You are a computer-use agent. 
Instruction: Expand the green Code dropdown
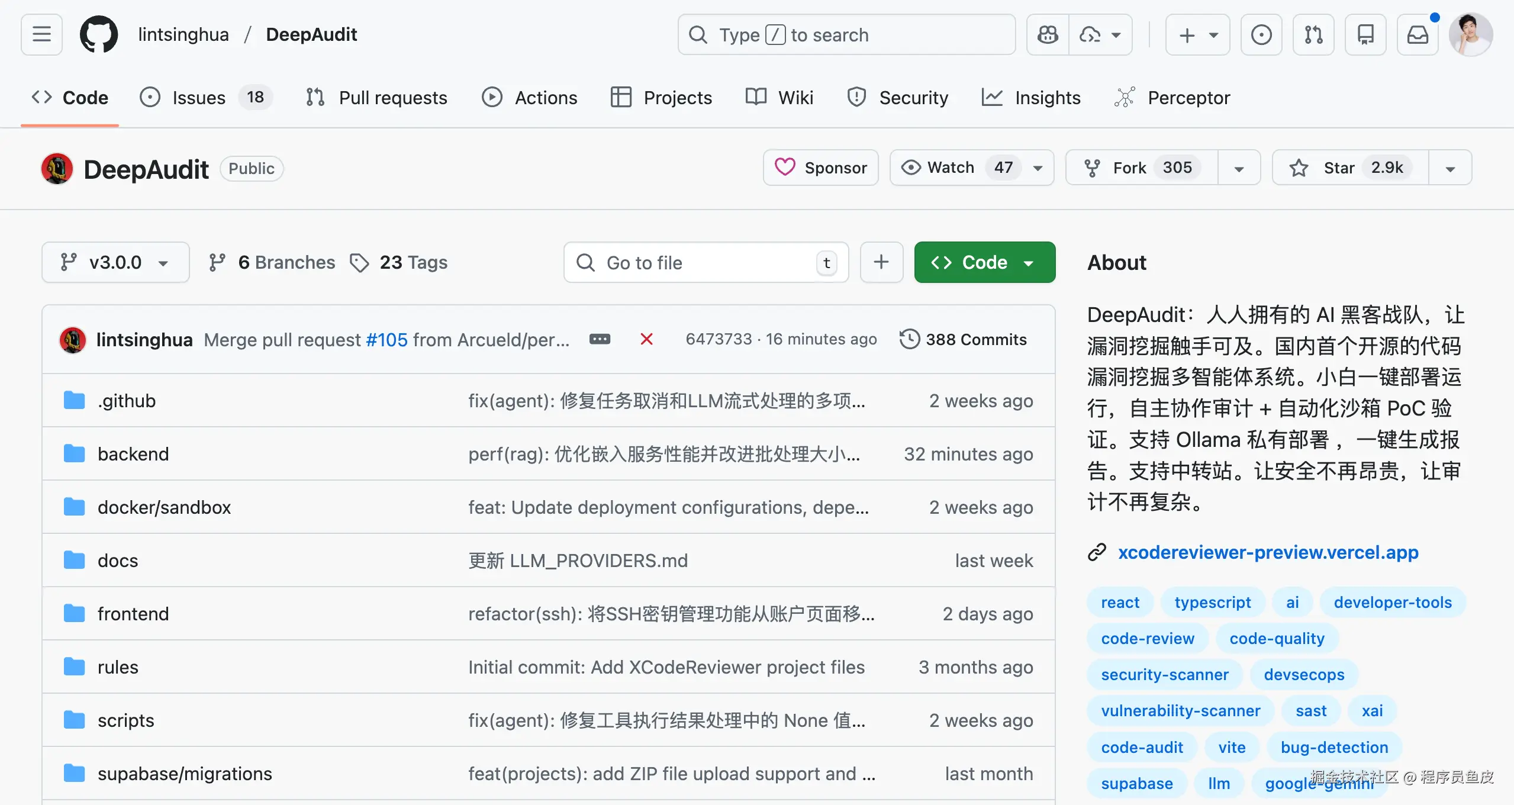tap(984, 262)
